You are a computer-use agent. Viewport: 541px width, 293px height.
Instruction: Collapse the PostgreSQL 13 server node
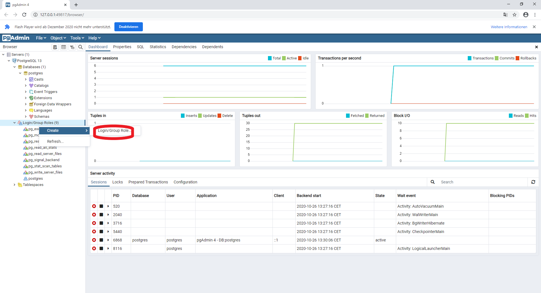(x=9, y=61)
